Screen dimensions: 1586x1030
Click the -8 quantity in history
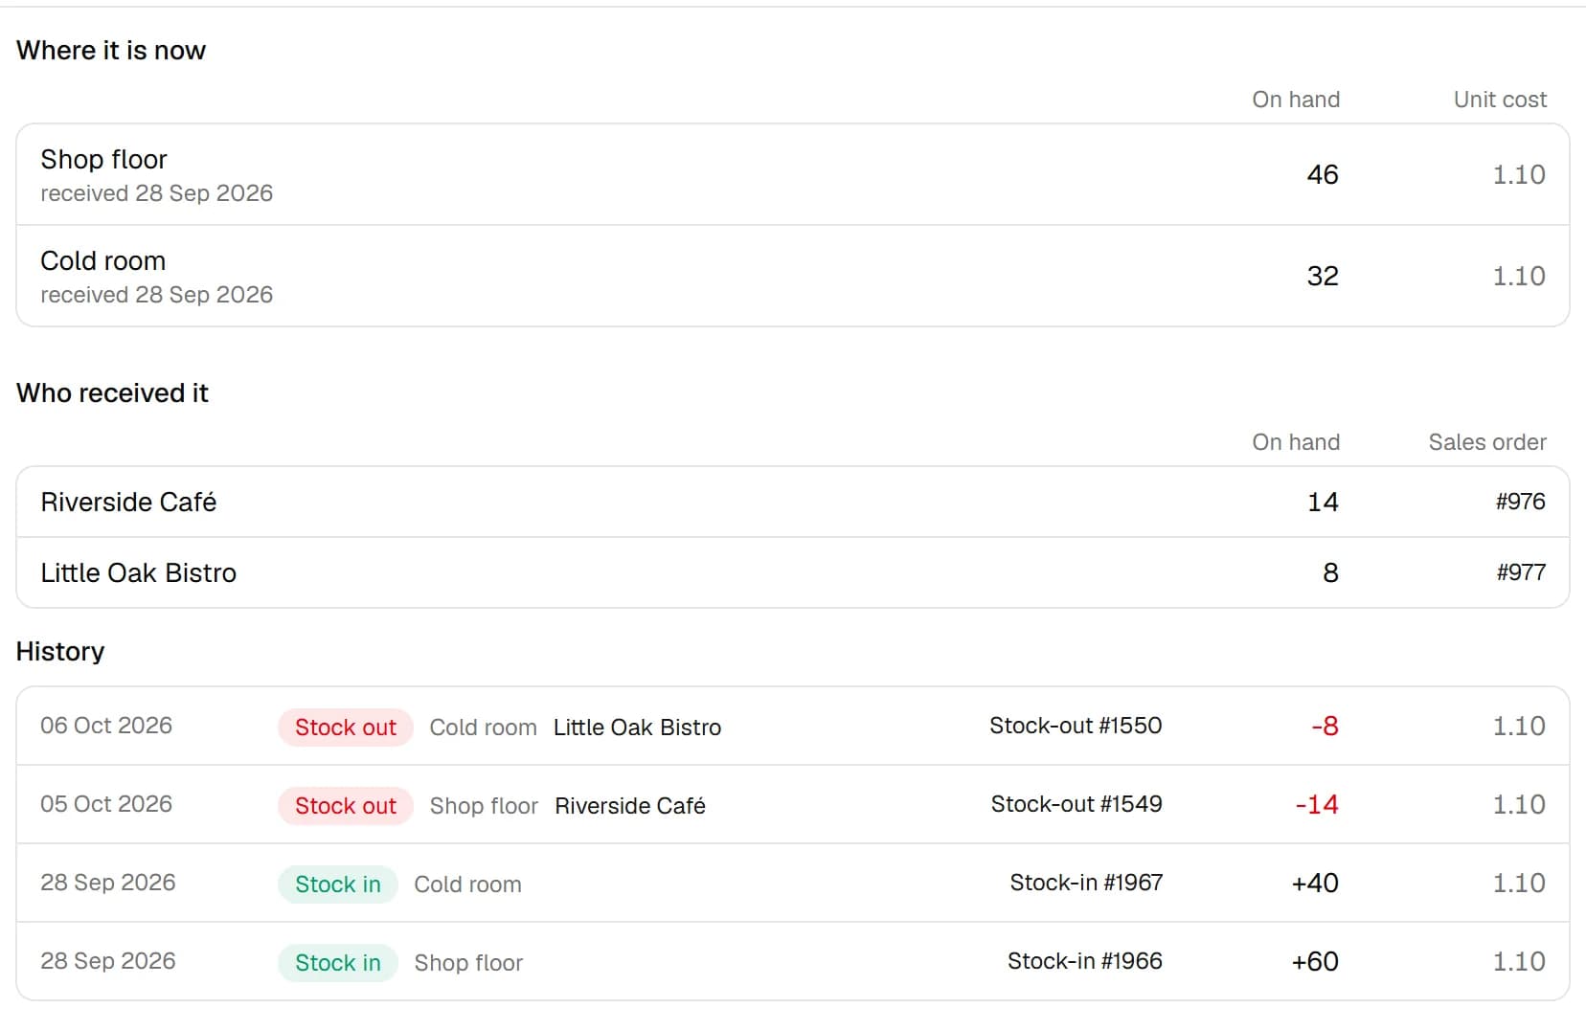pos(1325,726)
